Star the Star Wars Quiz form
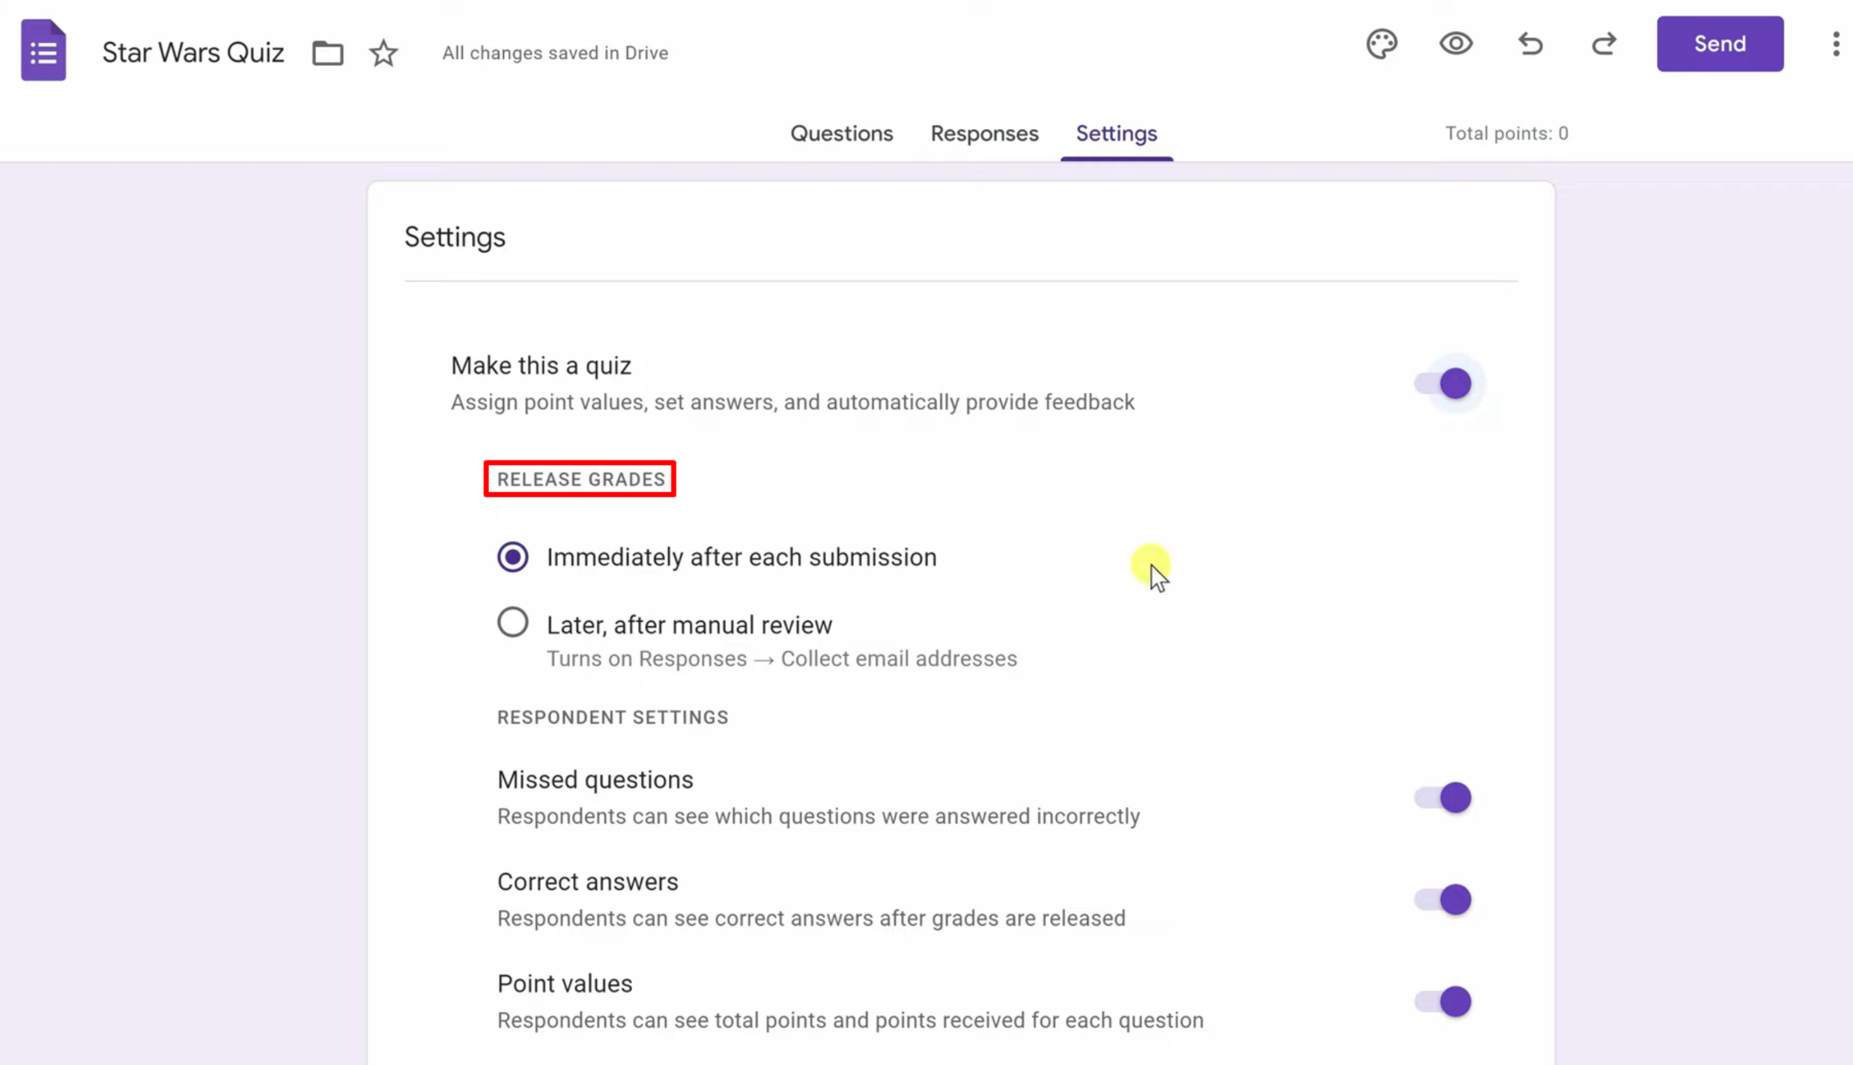Screen dimensions: 1853x1065 click(x=383, y=53)
